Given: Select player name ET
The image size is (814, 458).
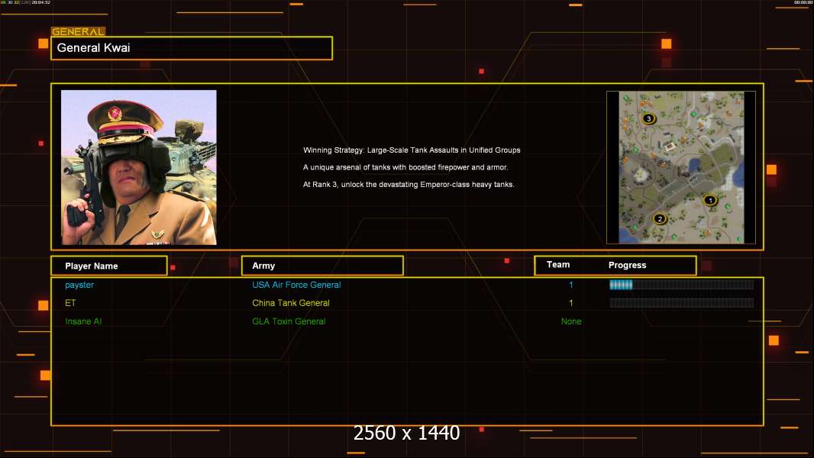Looking at the screenshot, I should pos(70,303).
